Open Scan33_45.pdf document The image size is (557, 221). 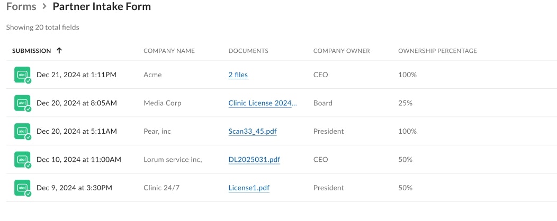pyautogui.click(x=253, y=131)
